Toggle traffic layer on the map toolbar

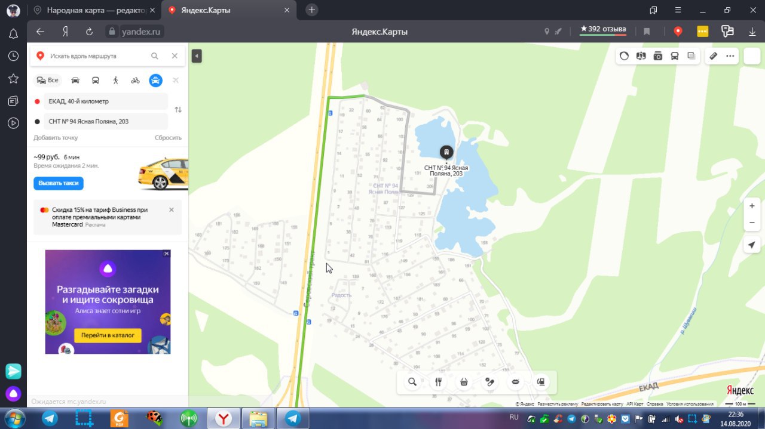(624, 56)
